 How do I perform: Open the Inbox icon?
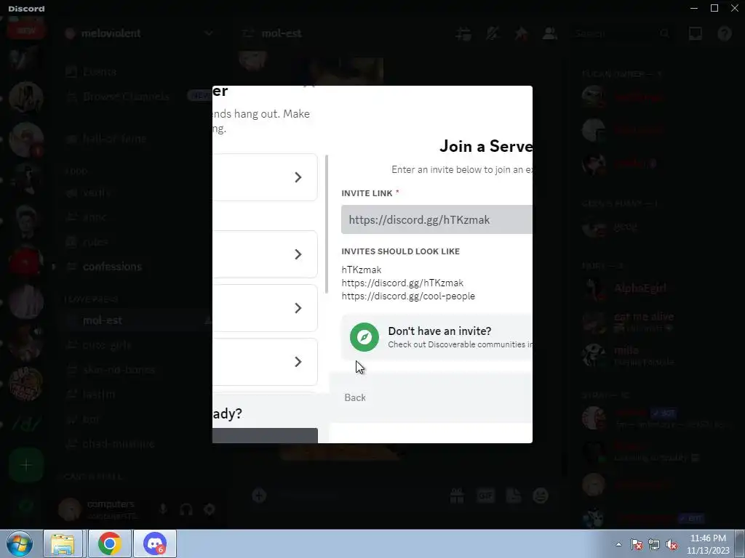695,33
